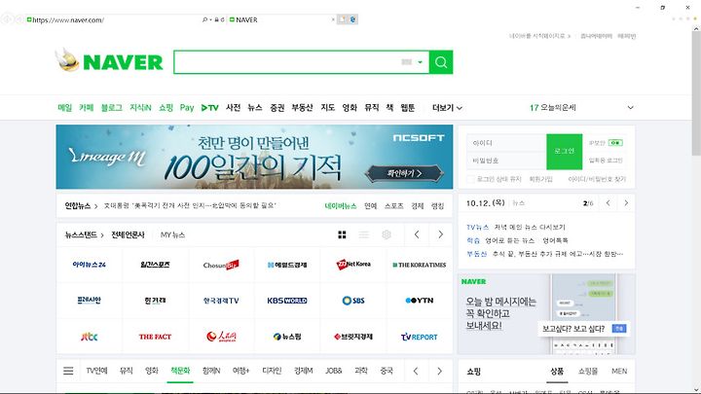Viewport: 701px width, 394px height.
Task: Open the 지식iN service menu
Action: tap(140, 108)
